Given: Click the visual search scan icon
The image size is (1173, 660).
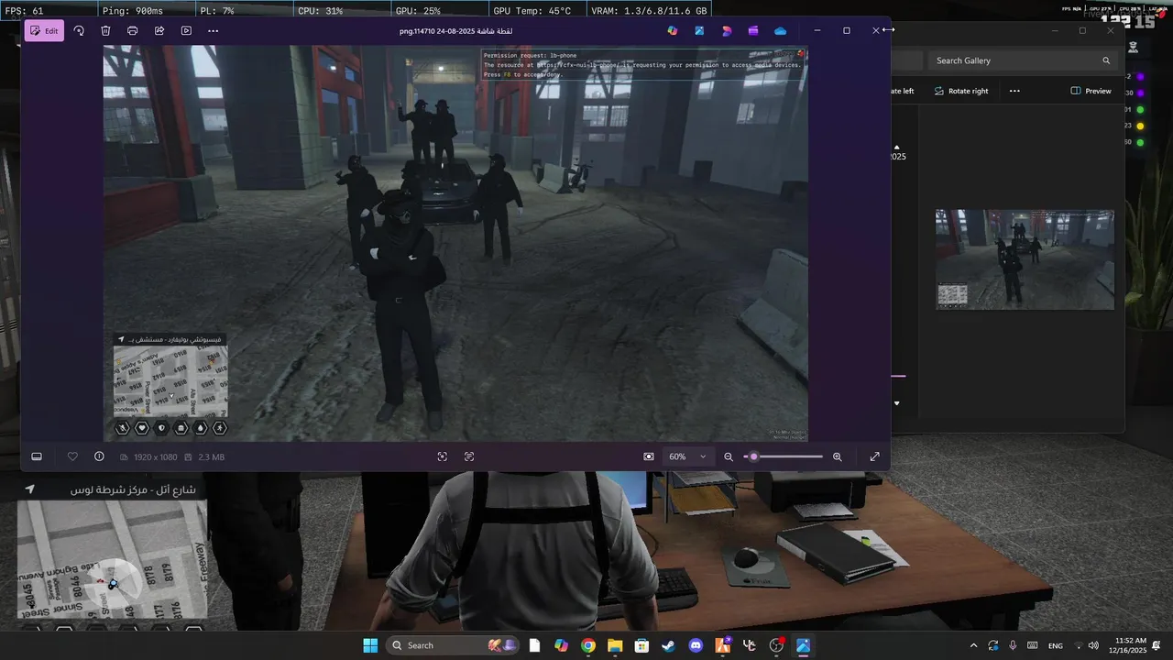Looking at the screenshot, I should [x=443, y=456].
